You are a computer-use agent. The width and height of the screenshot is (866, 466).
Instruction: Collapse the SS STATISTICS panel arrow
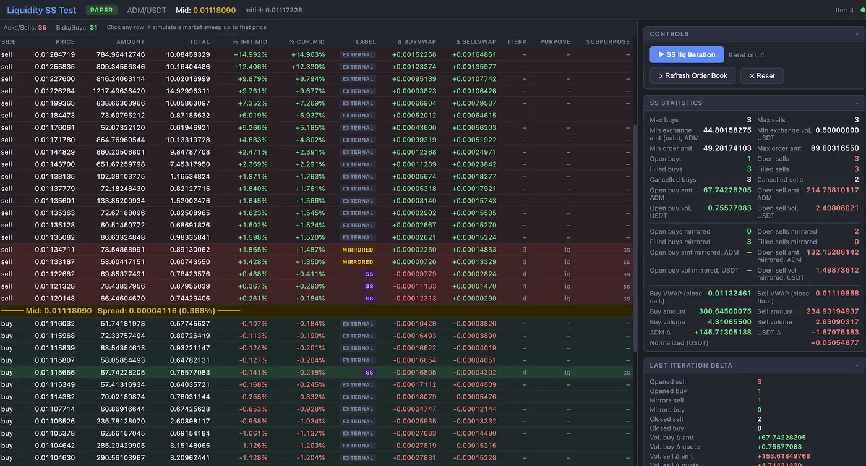(x=857, y=103)
